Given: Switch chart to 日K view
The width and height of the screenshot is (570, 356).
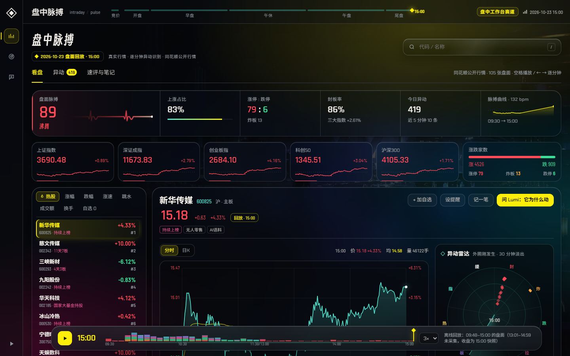Looking at the screenshot, I should (x=186, y=250).
